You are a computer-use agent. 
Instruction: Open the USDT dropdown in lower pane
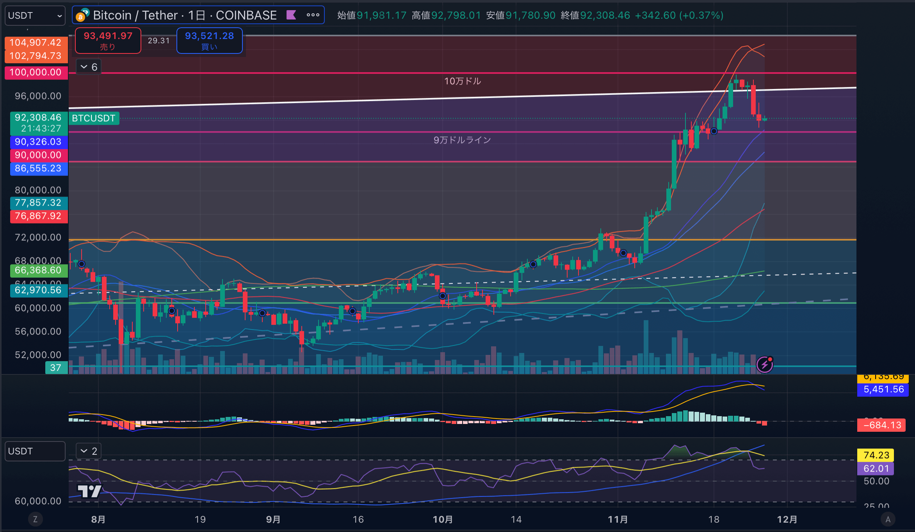pyautogui.click(x=35, y=451)
